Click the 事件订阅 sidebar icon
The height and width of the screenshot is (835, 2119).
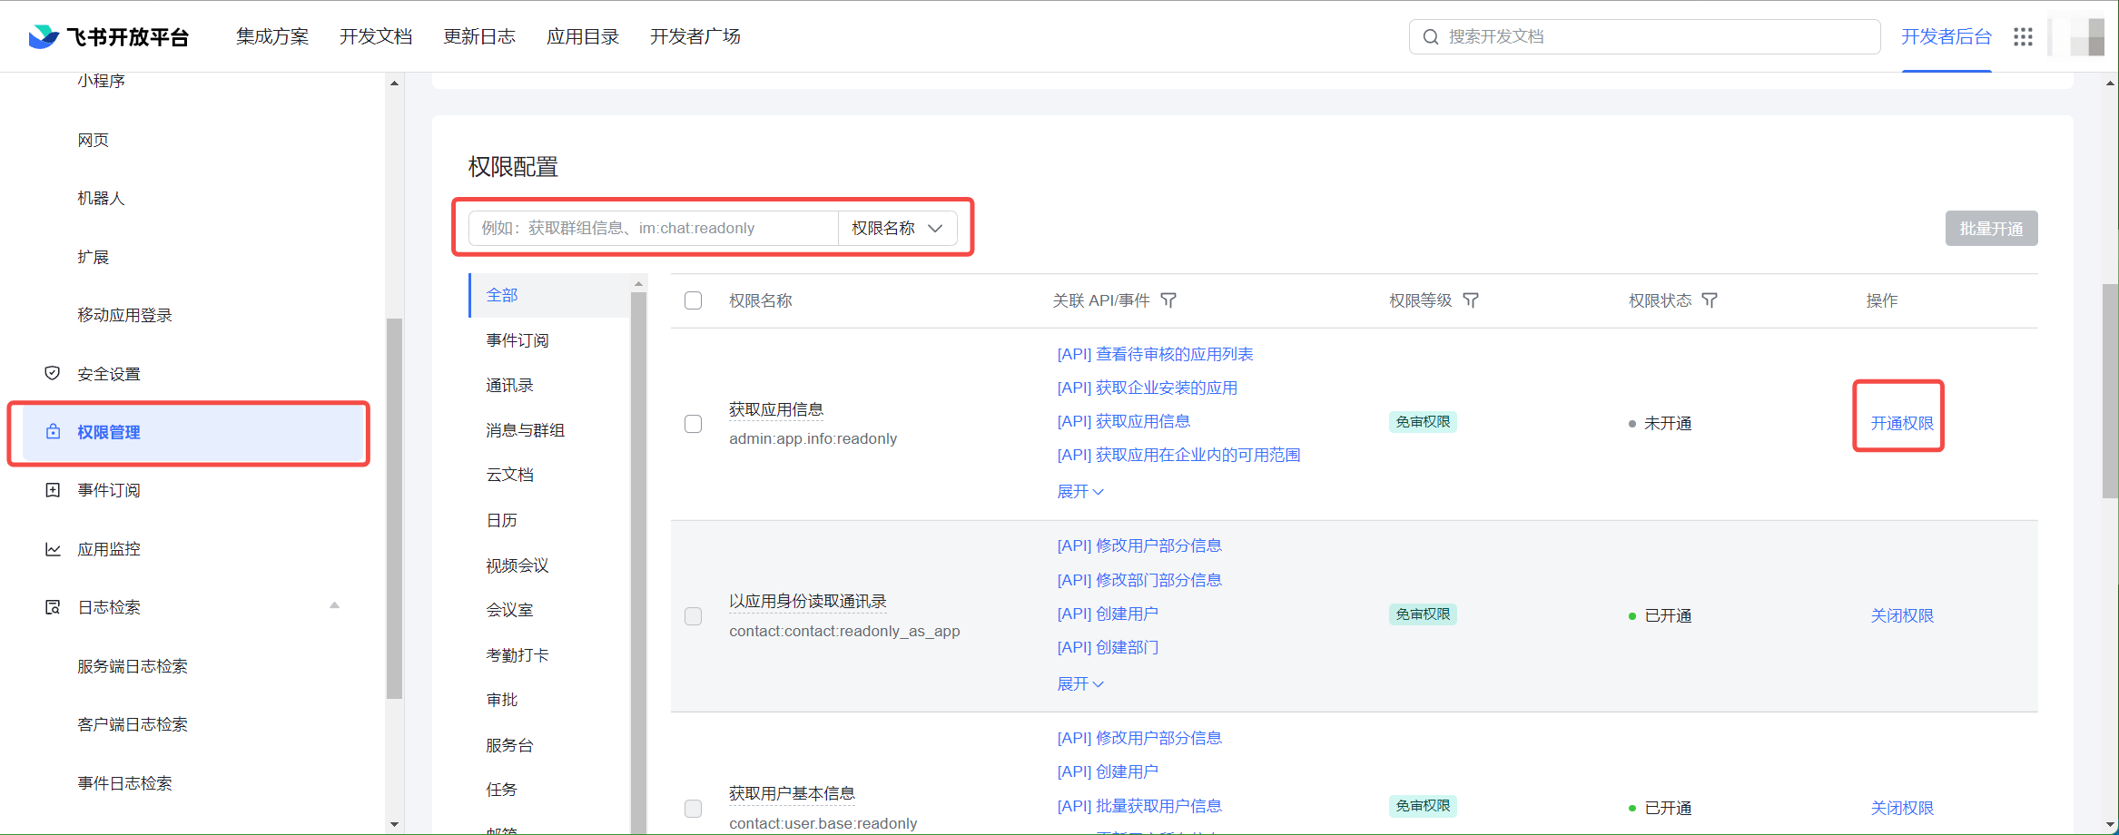pos(53,490)
